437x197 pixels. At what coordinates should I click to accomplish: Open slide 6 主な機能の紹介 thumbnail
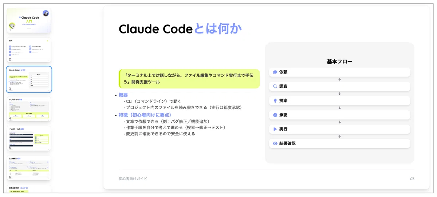[x=29, y=168]
